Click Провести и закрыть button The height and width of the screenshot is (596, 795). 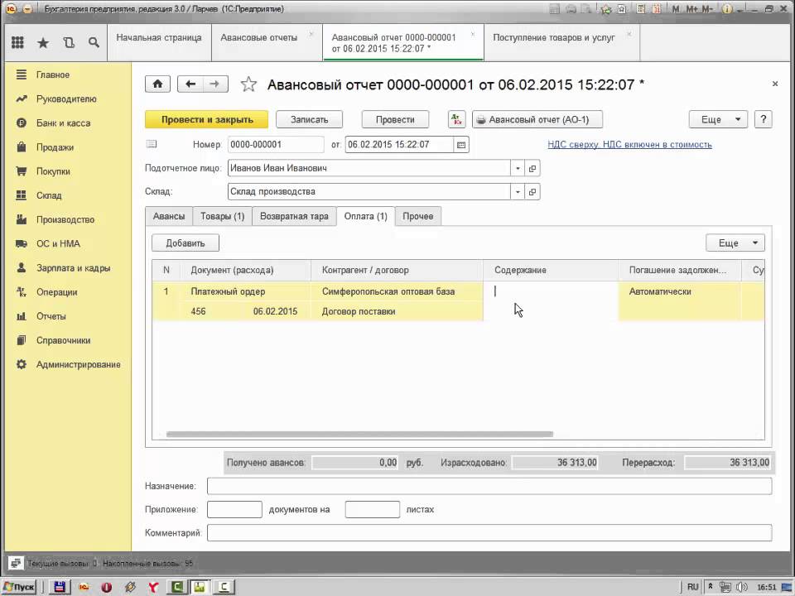point(207,119)
